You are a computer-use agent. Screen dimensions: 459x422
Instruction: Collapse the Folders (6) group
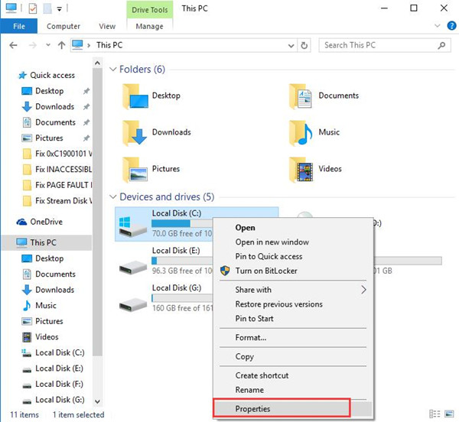112,70
